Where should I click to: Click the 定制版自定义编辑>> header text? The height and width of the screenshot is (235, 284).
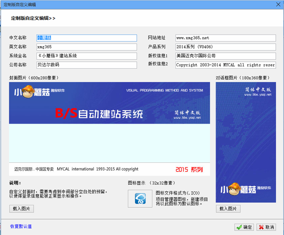33,18
